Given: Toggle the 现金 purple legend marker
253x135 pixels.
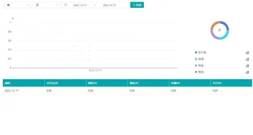Looking at the screenshot, I should (x=196, y=66).
